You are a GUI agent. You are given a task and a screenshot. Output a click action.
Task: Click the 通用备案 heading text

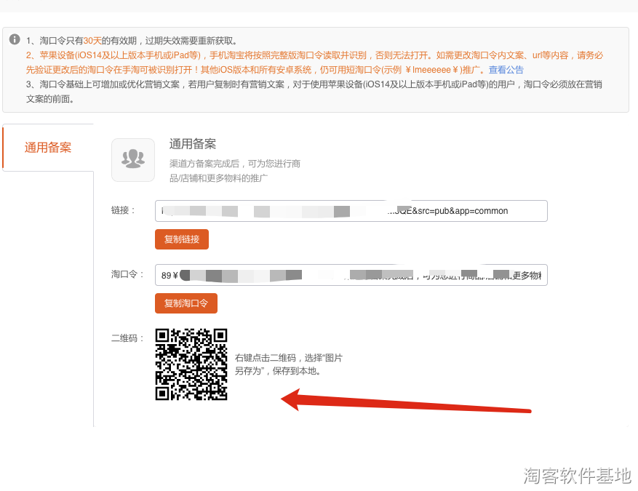[193, 144]
